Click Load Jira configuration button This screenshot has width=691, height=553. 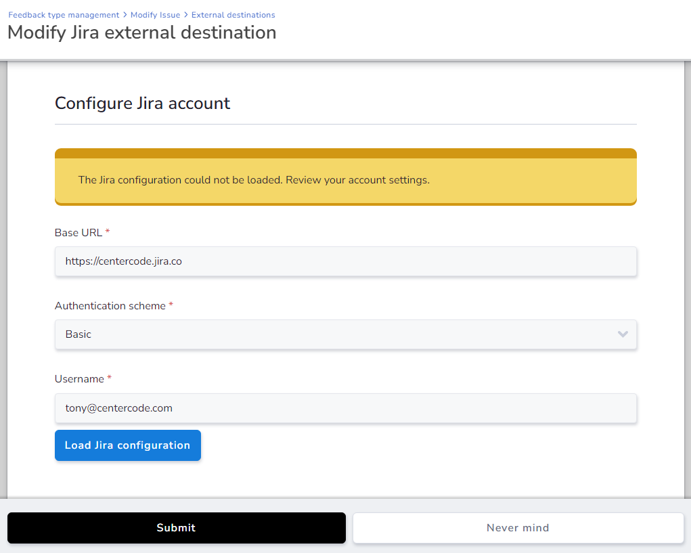128,445
